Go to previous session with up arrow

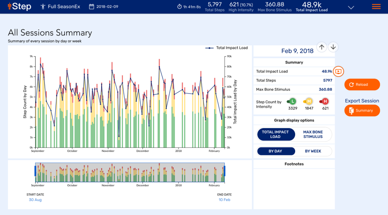click(322, 47)
